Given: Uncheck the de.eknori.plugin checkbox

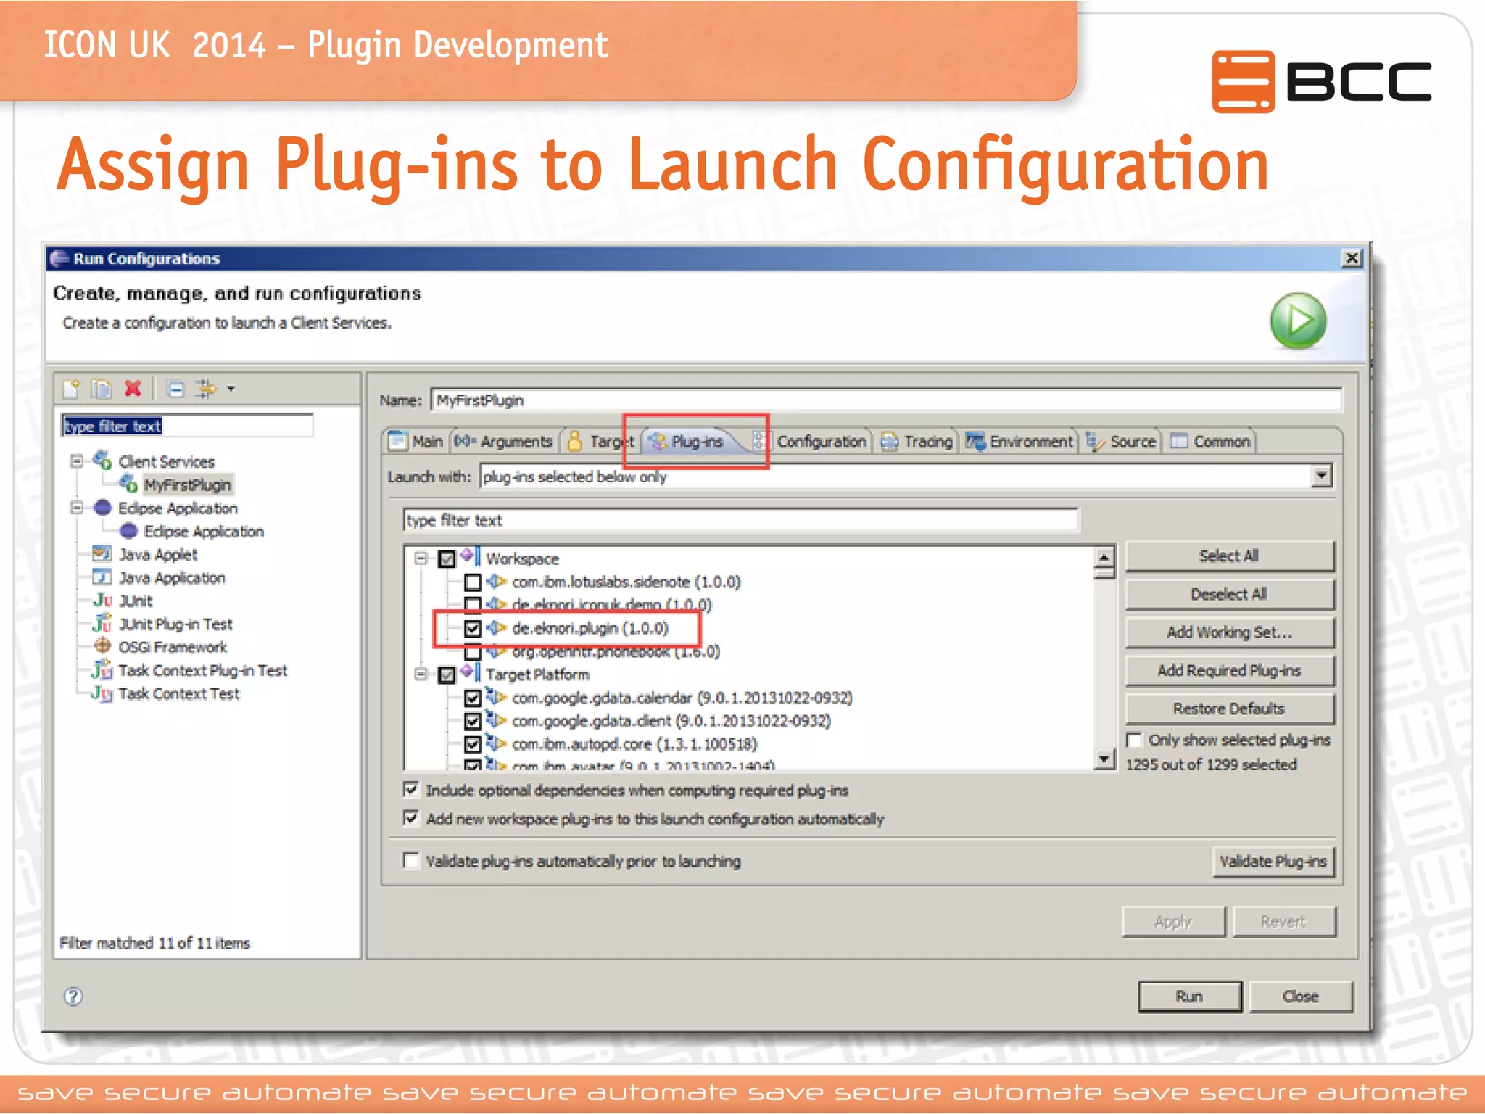Looking at the screenshot, I should (473, 628).
